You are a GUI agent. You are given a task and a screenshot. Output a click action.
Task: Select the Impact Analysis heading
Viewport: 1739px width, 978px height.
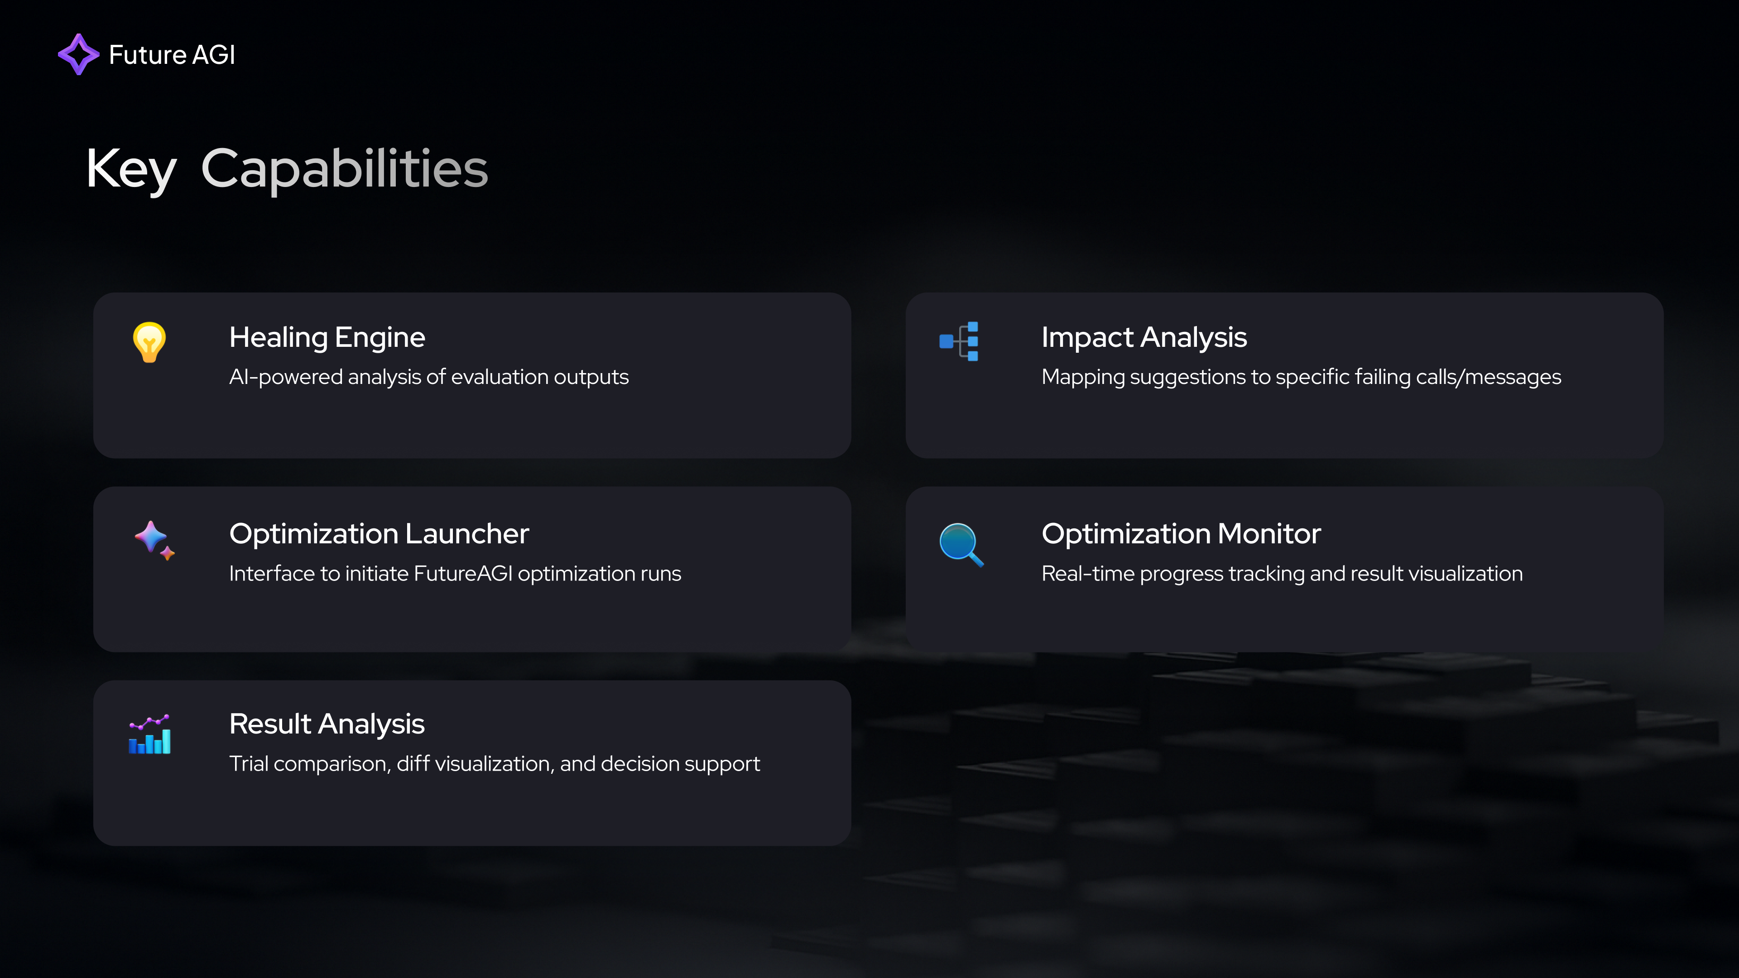(x=1143, y=337)
